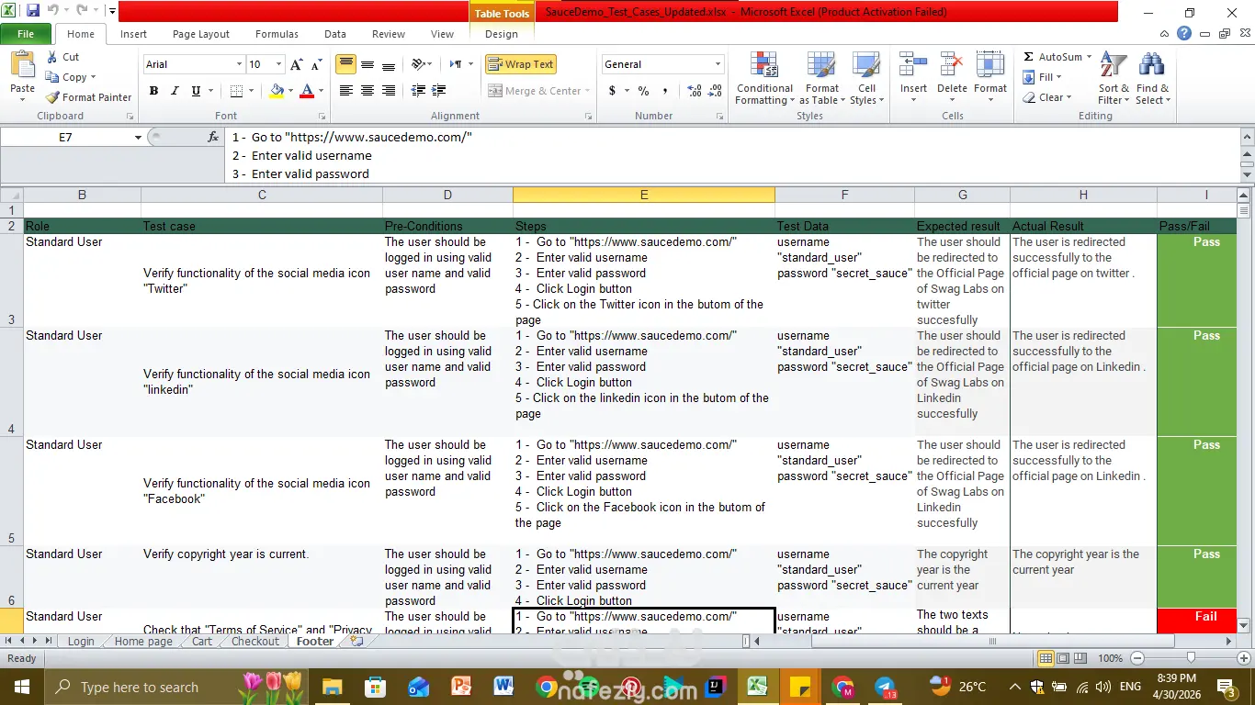Open the font size dropdown showing 10
The image size is (1255, 705).
pos(278,64)
